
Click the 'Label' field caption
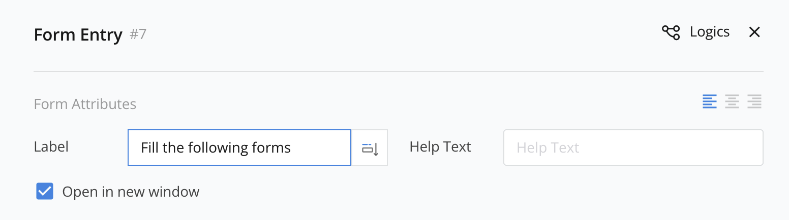coord(51,147)
